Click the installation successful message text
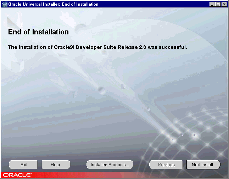 coord(97,47)
